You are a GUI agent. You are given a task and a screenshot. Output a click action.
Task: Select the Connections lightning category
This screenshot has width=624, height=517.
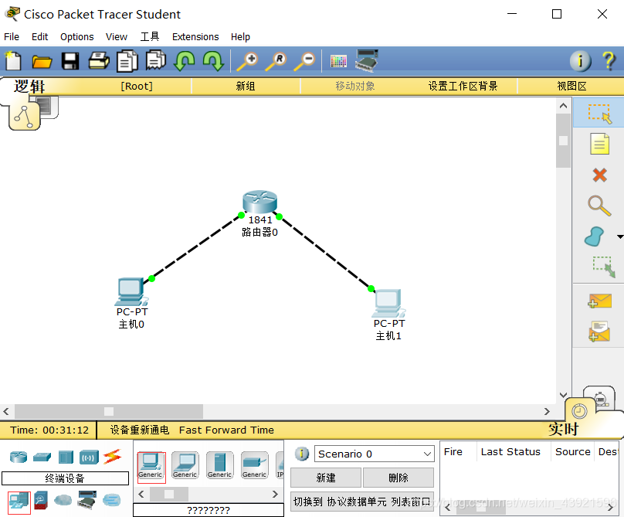point(113,457)
